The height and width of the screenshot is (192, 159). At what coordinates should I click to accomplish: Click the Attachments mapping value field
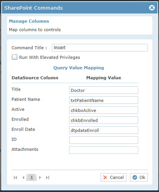(104, 150)
